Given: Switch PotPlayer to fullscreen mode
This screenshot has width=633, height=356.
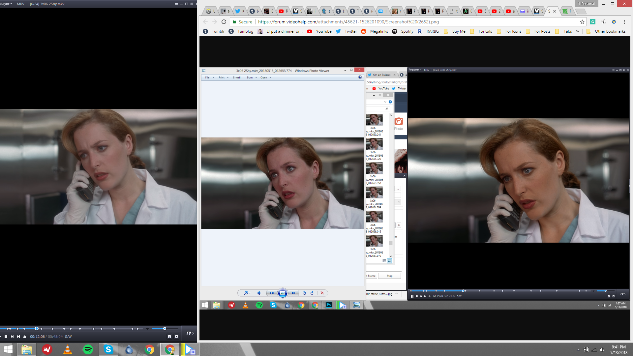Looking at the screenshot, I should click(x=192, y=4).
